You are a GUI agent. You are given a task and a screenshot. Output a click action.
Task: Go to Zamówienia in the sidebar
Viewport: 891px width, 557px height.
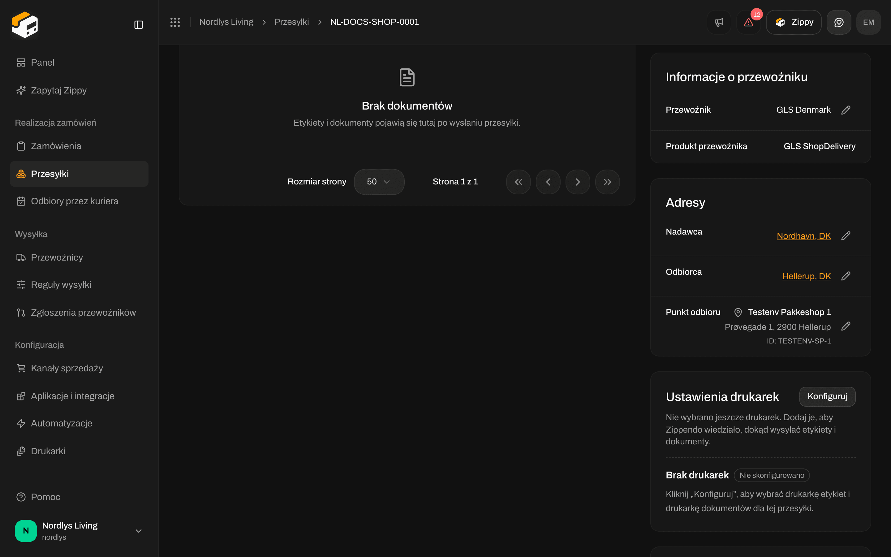pyautogui.click(x=79, y=146)
